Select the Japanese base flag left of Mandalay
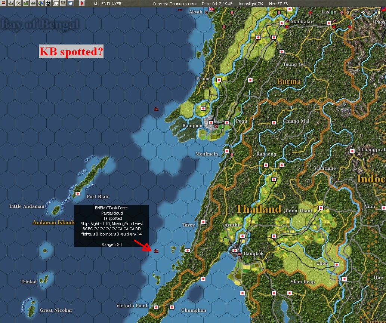 pos(282,23)
